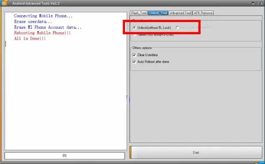Close the Android Advanced Tools window

tap(262, 3)
